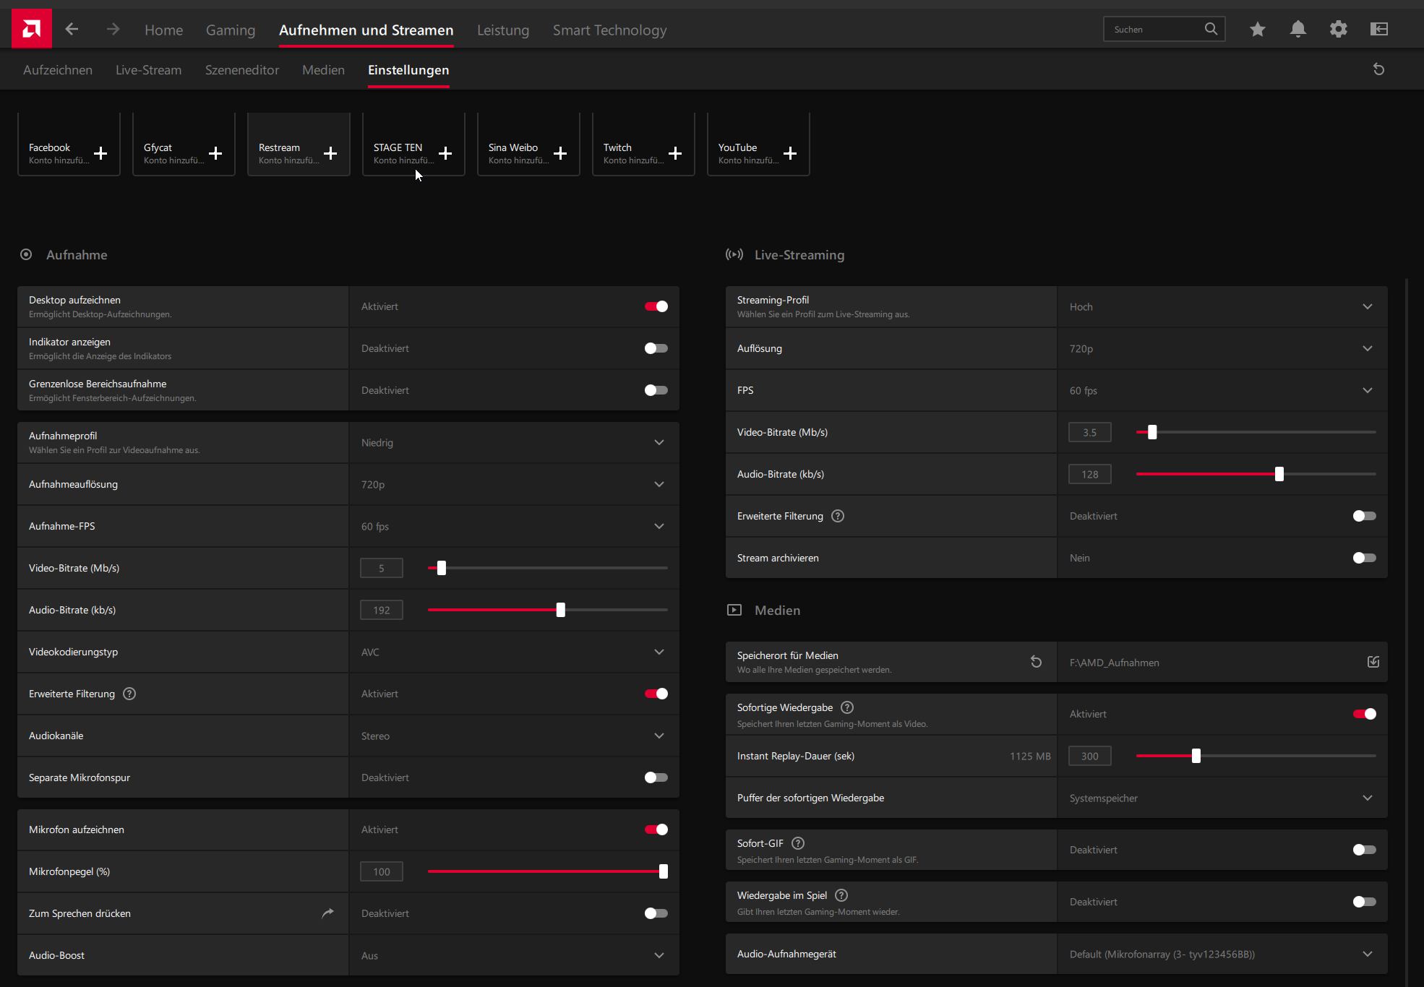Disable the Desktop aufzeichnen toggle
The image size is (1424, 987).
tap(656, 306)
